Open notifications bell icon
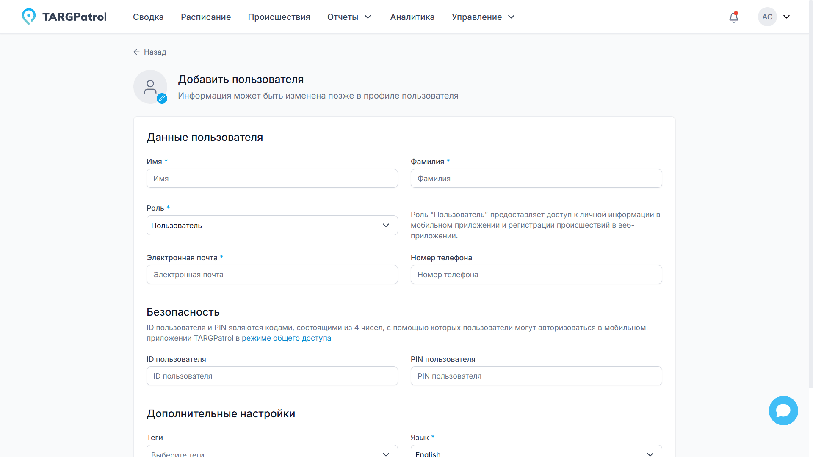This screenshot has height=457, width=813. 733,17
